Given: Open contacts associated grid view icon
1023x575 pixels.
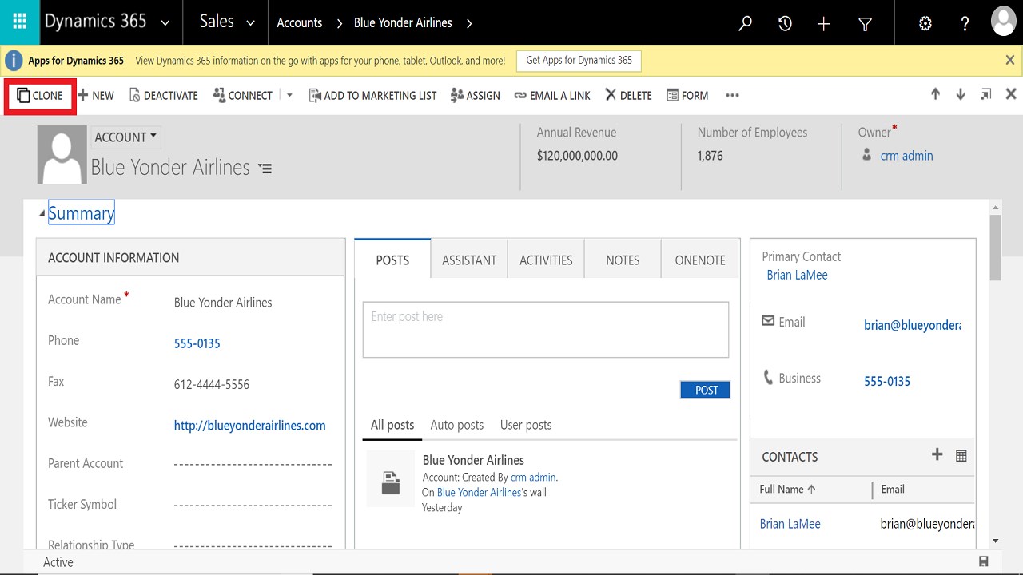Looking at the screenshot, I should [x=961, y=456].
